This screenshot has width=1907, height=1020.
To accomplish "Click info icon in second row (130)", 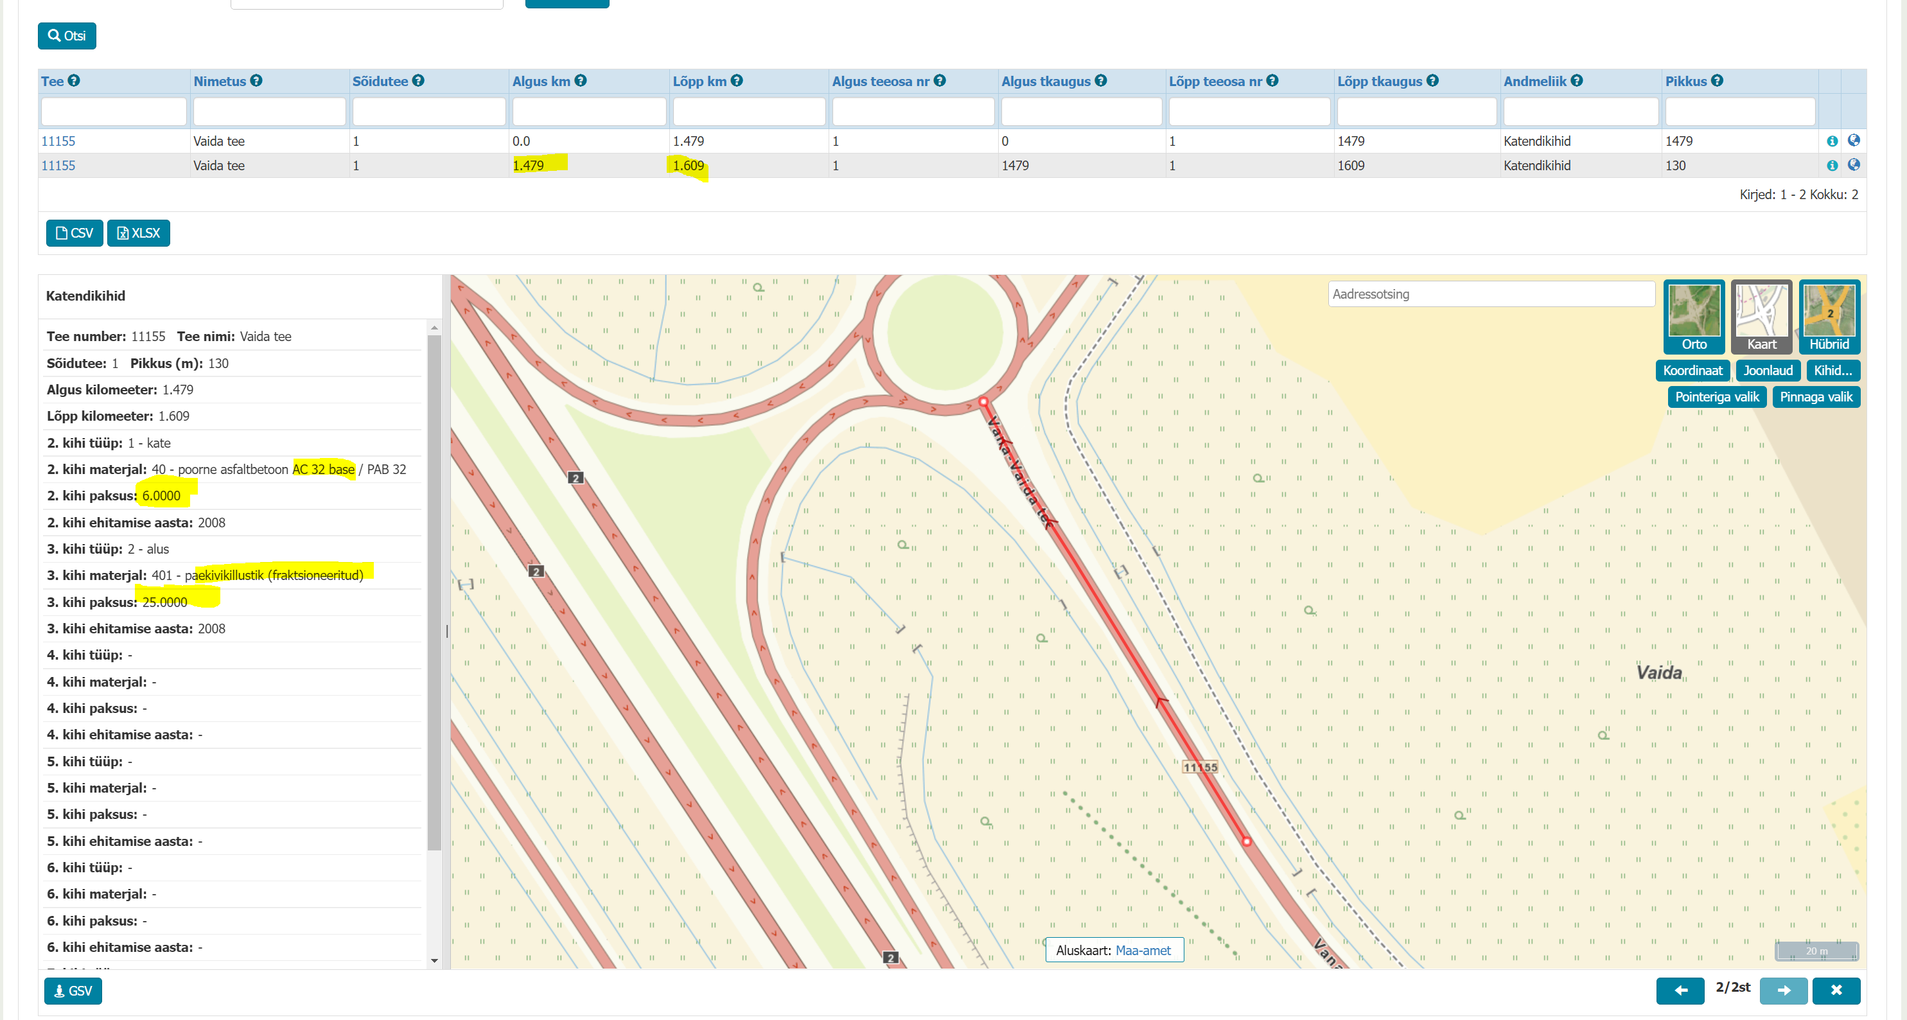I will coord(1832,165).
